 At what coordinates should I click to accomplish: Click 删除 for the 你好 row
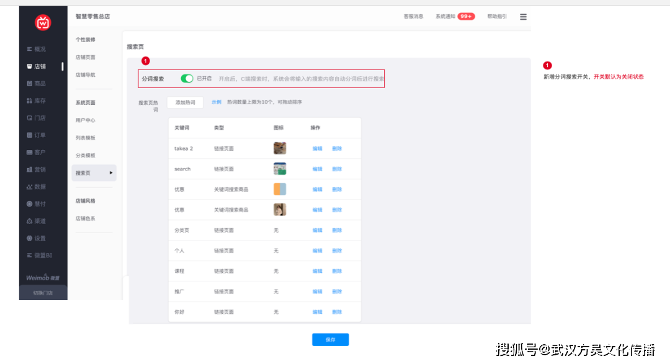click(x=337, y=312)
